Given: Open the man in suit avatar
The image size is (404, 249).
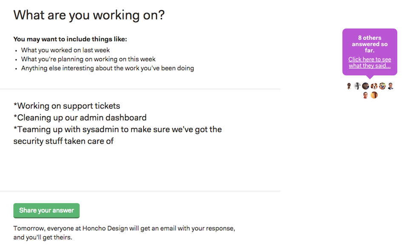Looking at the screenshot, I should click(390, 86).
